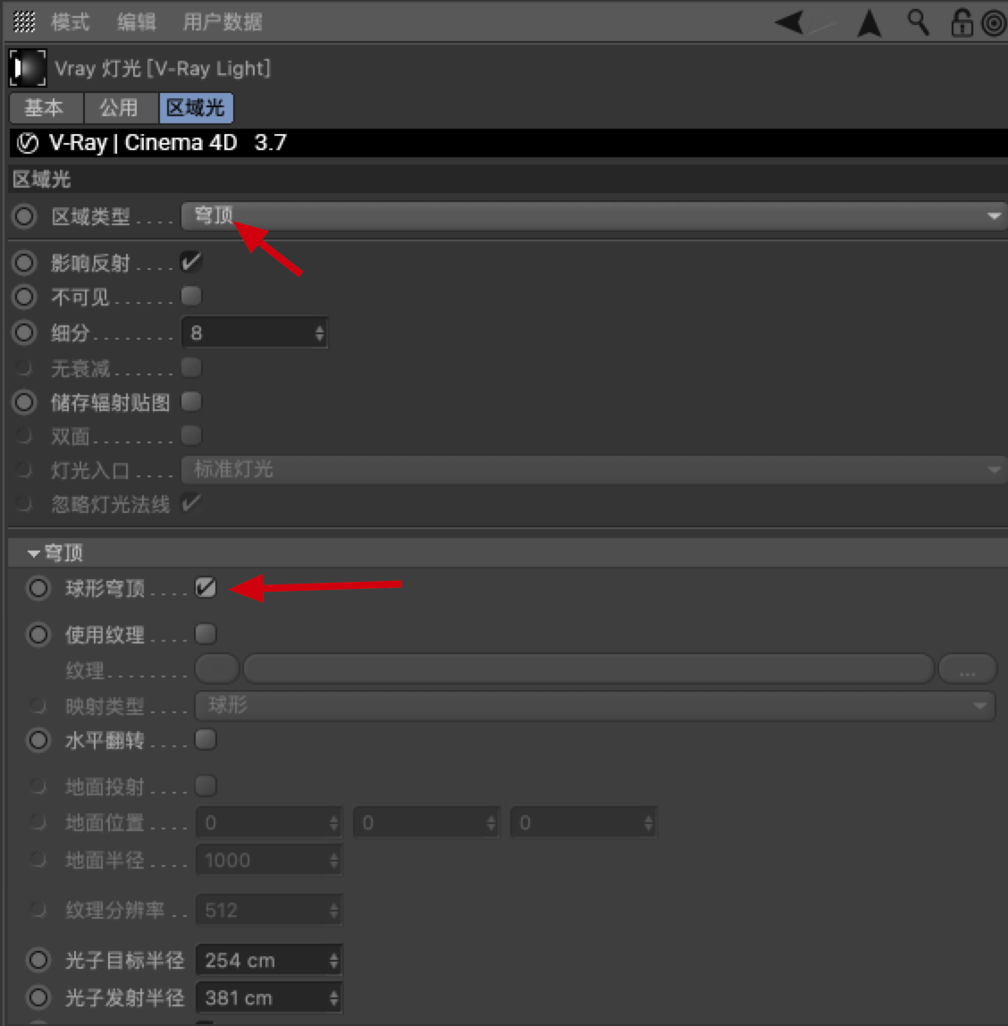Enable the 水平翻转 checkbox
Image resolution: width=1008 pixels, height=1026 pixels.
(206, 739)
